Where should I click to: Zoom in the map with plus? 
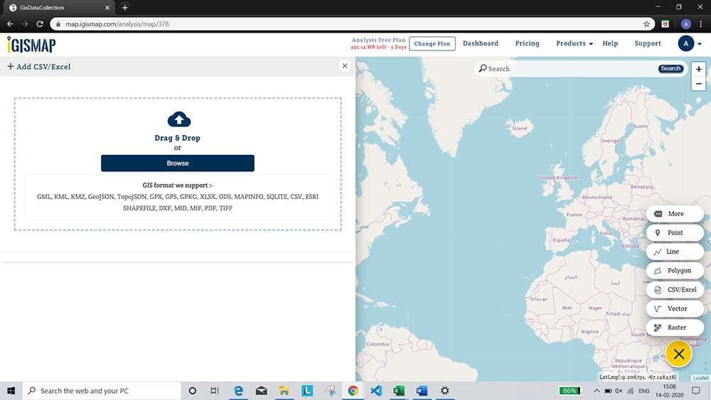[699, 70]
